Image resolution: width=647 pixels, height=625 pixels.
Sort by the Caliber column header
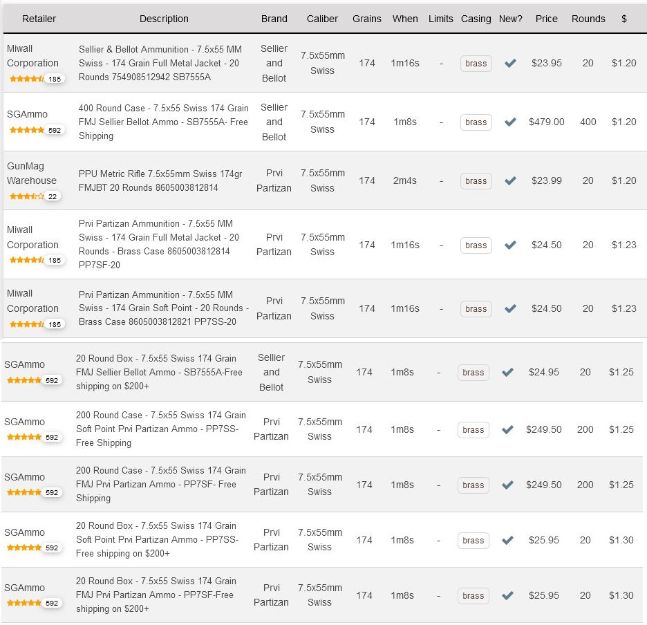(322, 19)
